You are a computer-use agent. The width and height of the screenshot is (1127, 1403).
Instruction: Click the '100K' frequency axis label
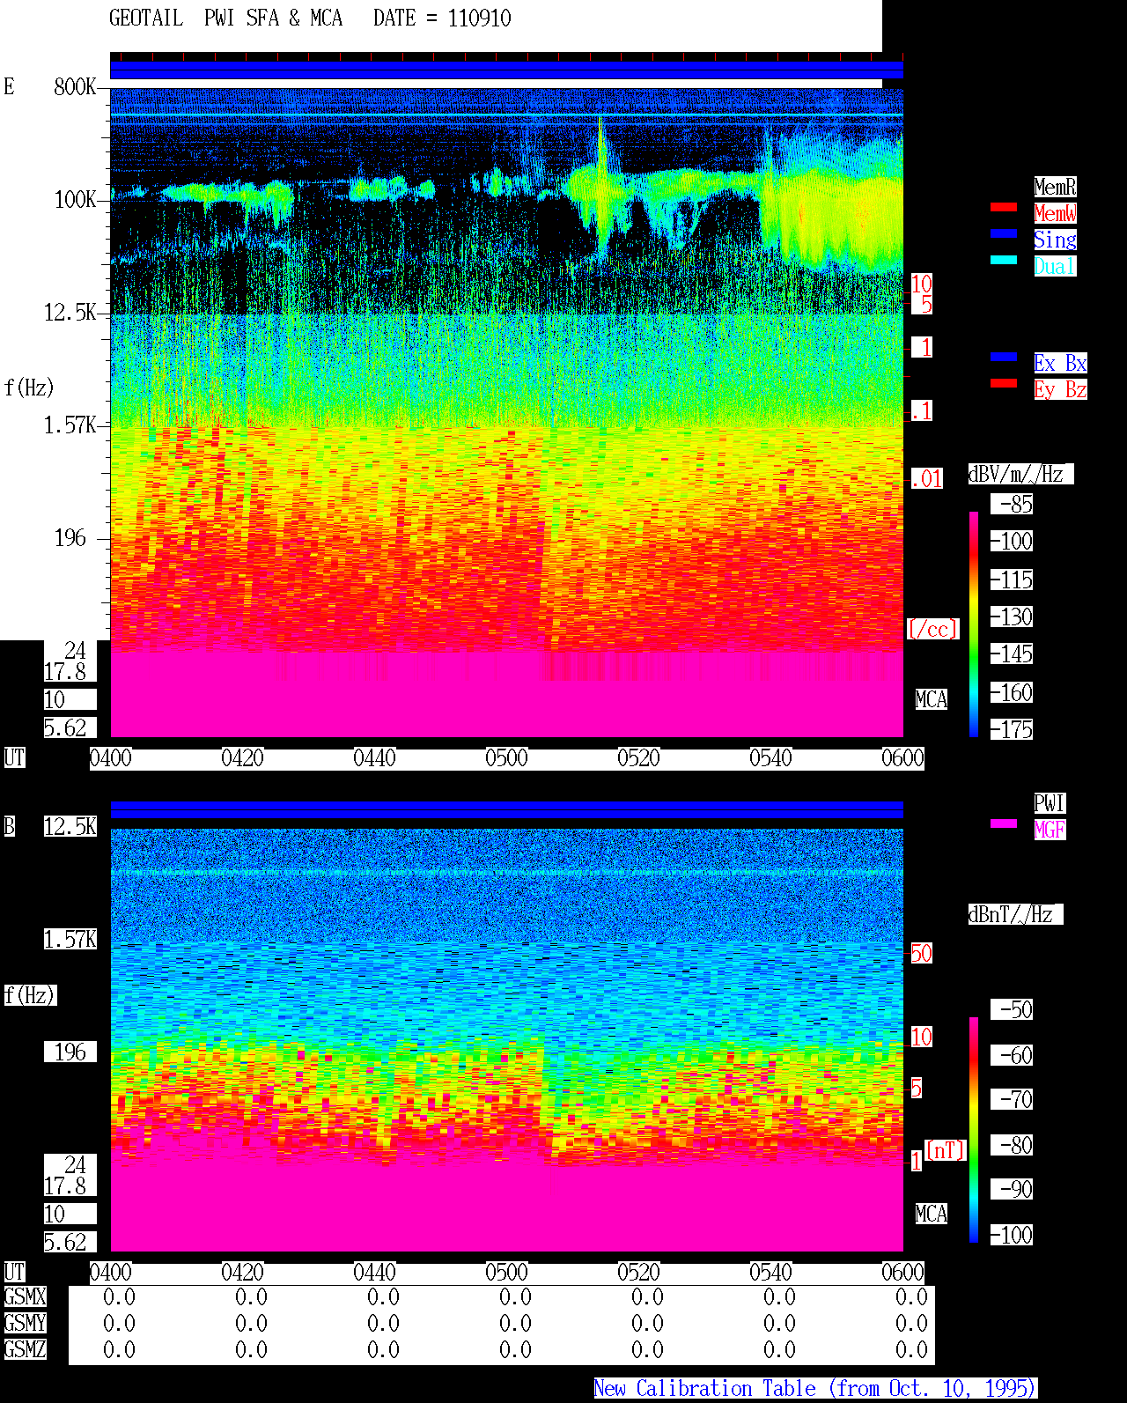tap(75, 199)
